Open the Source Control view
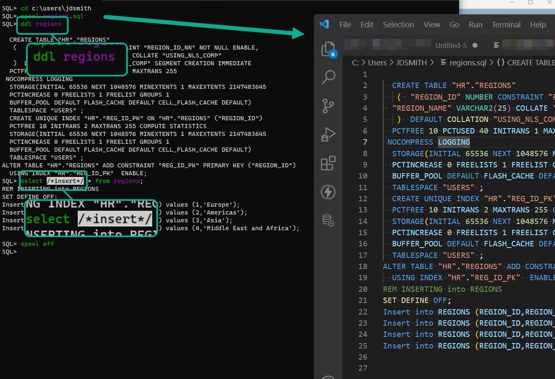This screenshot has height=379, width=555. click(328, 106)
